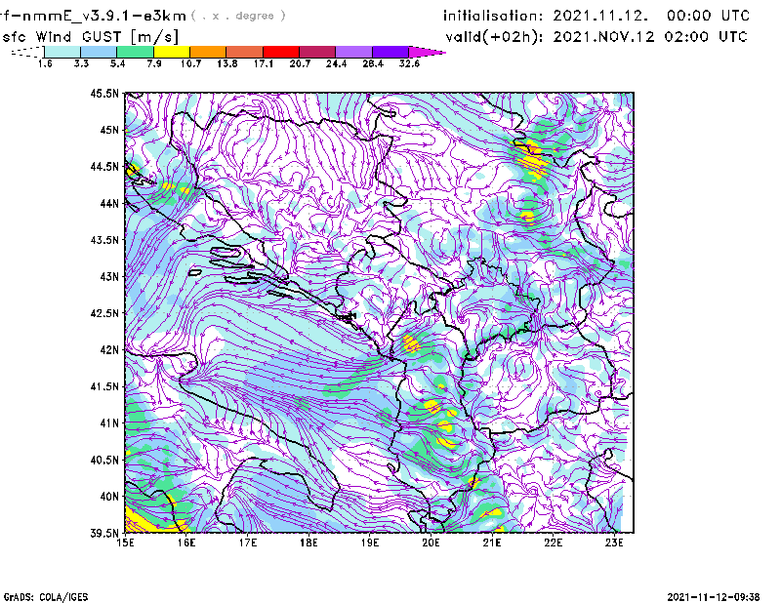The width and height of the screenshot is (781, 603).
Task: Click the 41N latitude label
Action: pos(109,422)
